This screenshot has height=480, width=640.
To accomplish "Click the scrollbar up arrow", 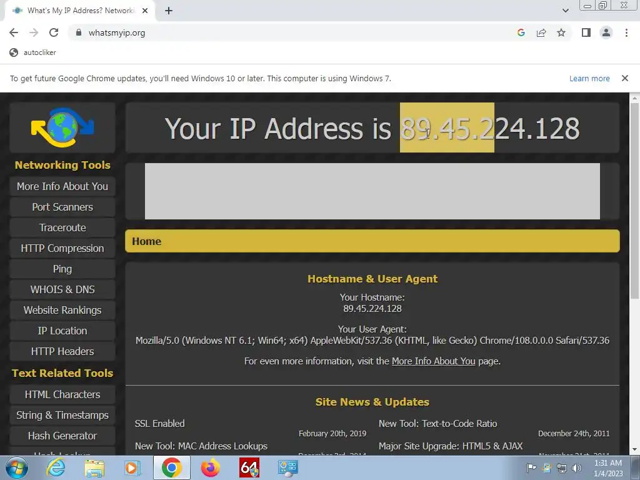I will [635, 98].
